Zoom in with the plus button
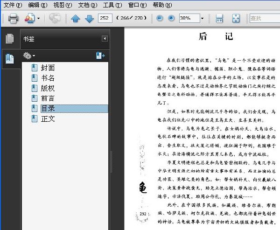Image resolution: width=280 pixels, height=230 pixels. (x=171, y=18)
